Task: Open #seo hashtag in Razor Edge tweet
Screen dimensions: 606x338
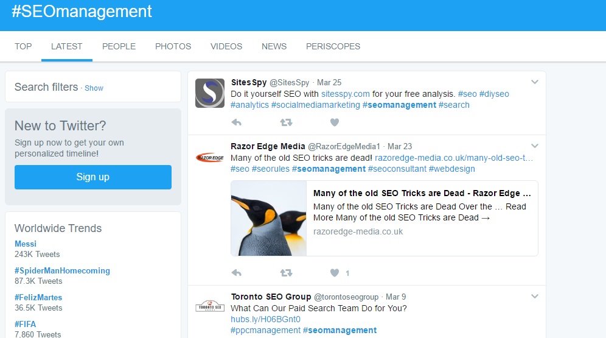Action: tap(240, 169)
